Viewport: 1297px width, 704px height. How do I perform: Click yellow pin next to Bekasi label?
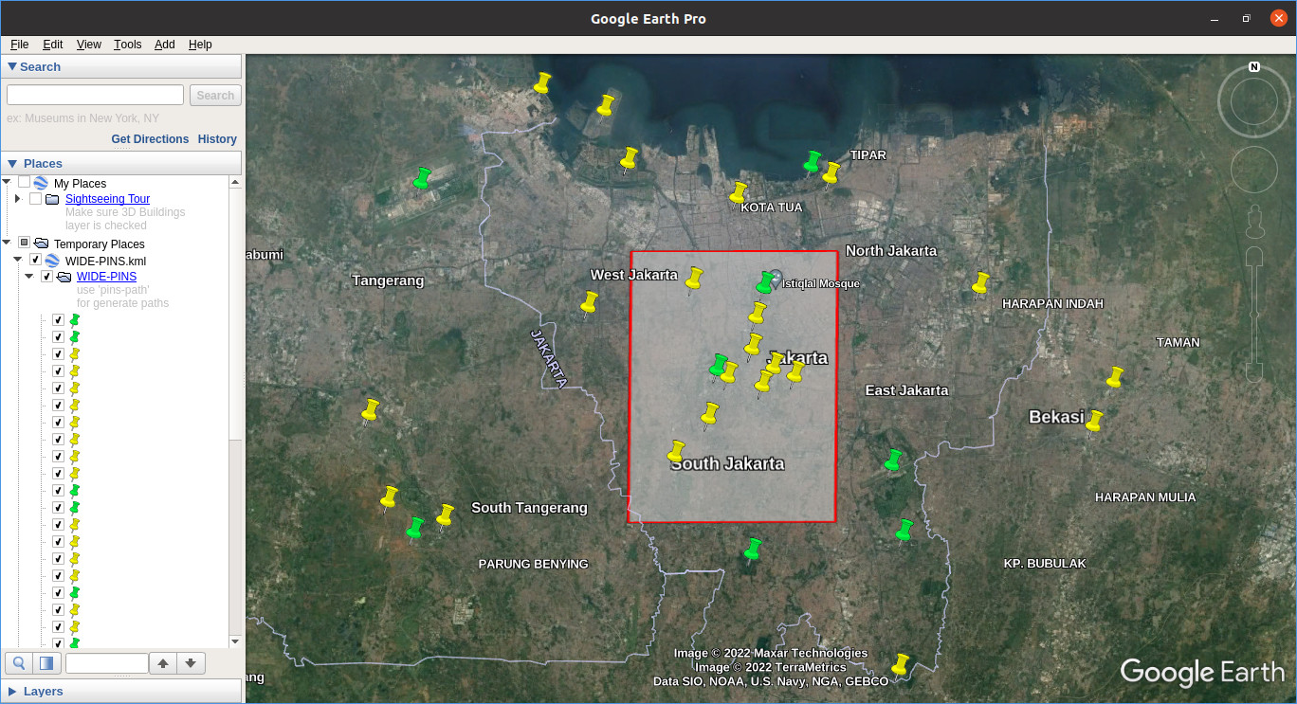(1094, 422)
